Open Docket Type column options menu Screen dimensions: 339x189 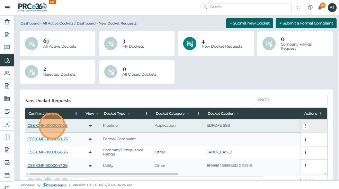click(x=146, y=114)
